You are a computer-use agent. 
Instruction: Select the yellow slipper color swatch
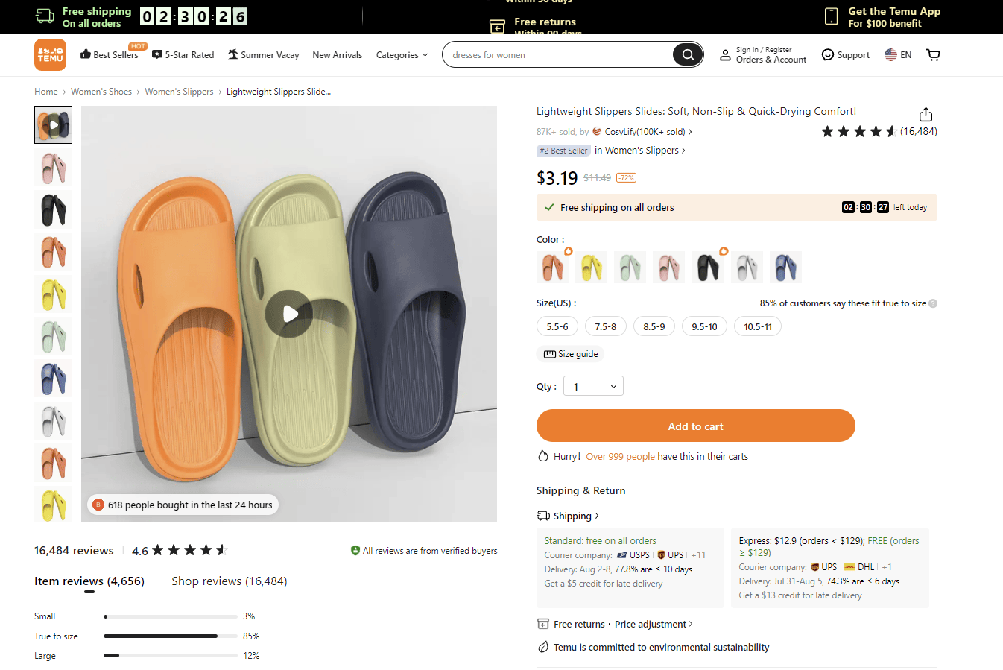pyautogui.click(x=591, y=267)
